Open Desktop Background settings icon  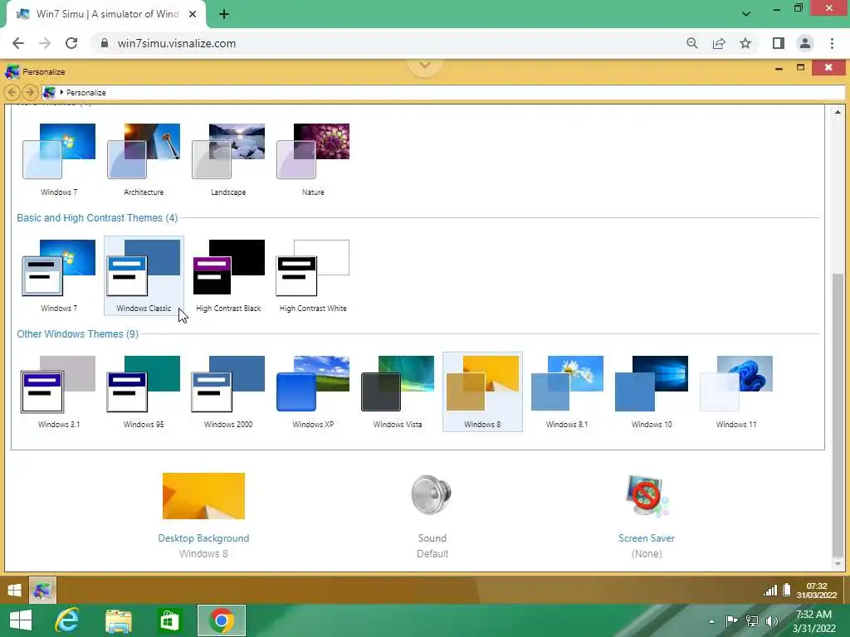coord(203,496)
